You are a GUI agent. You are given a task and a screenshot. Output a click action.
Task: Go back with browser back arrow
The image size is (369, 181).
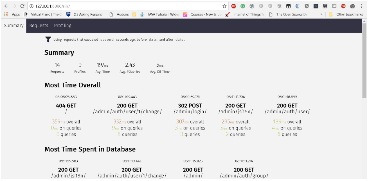tap(6, 6)
